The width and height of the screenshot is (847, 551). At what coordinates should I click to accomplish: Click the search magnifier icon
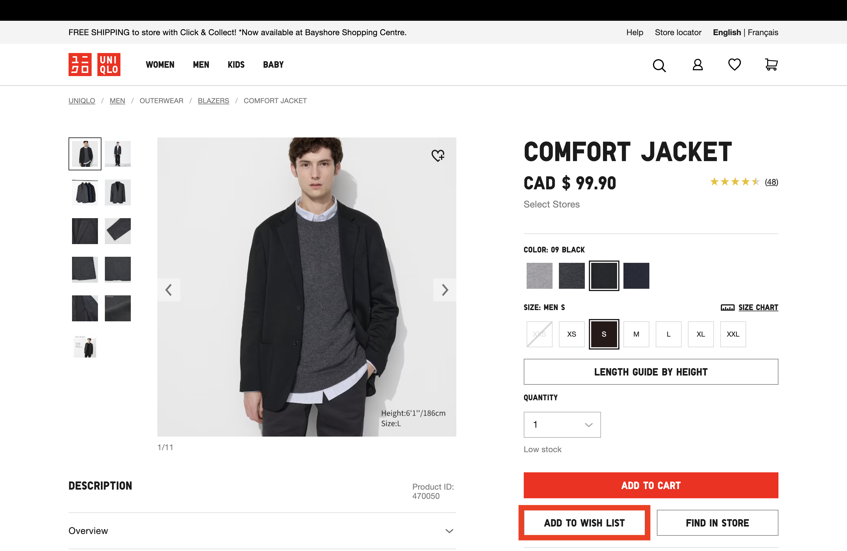pyautogui.click(x=659, y=65)
